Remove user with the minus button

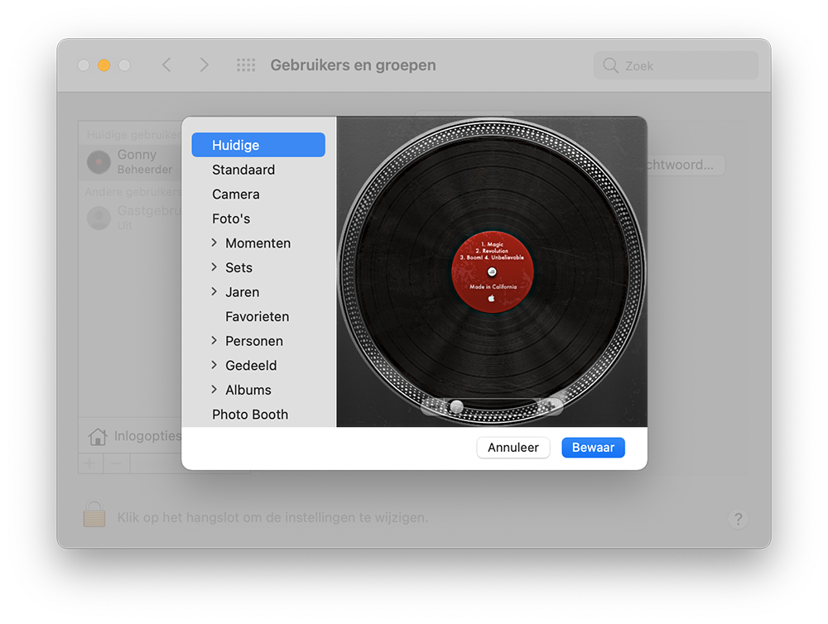pos(117,463)
